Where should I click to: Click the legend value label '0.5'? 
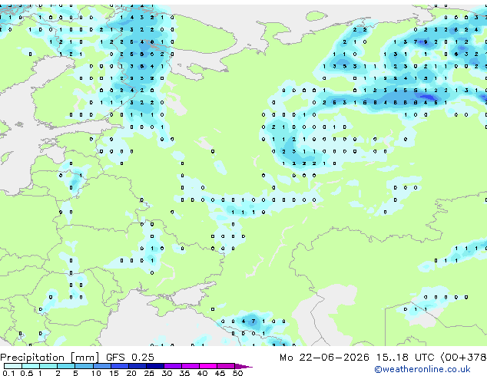tap(26, 373)
